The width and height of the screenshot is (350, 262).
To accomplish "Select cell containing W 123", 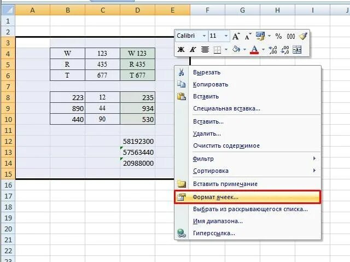I will coord(137,54).
